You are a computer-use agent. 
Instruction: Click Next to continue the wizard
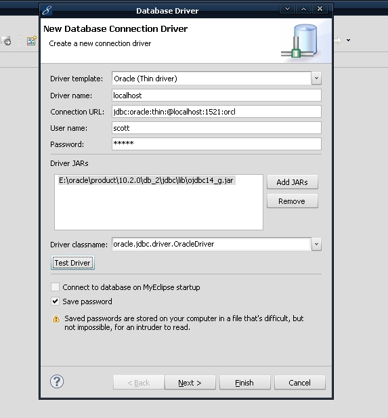190,383
